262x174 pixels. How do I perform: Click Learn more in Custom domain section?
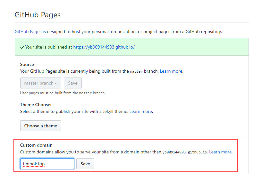pos(220,152)
